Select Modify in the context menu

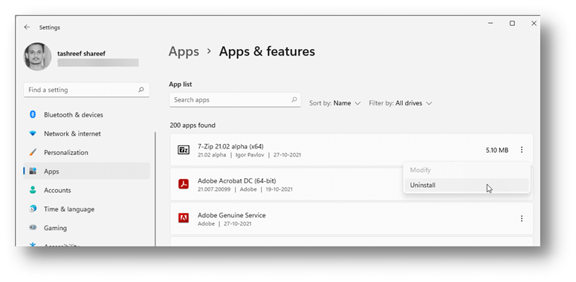point(467,170)
